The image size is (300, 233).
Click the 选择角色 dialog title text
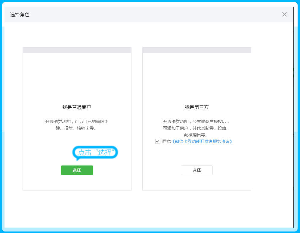click(x=20, y=14)
